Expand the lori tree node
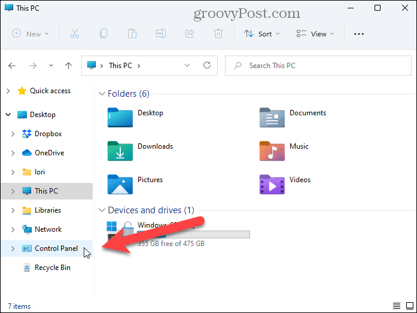Viewport: 417px width, 313px height. (13, 172)
